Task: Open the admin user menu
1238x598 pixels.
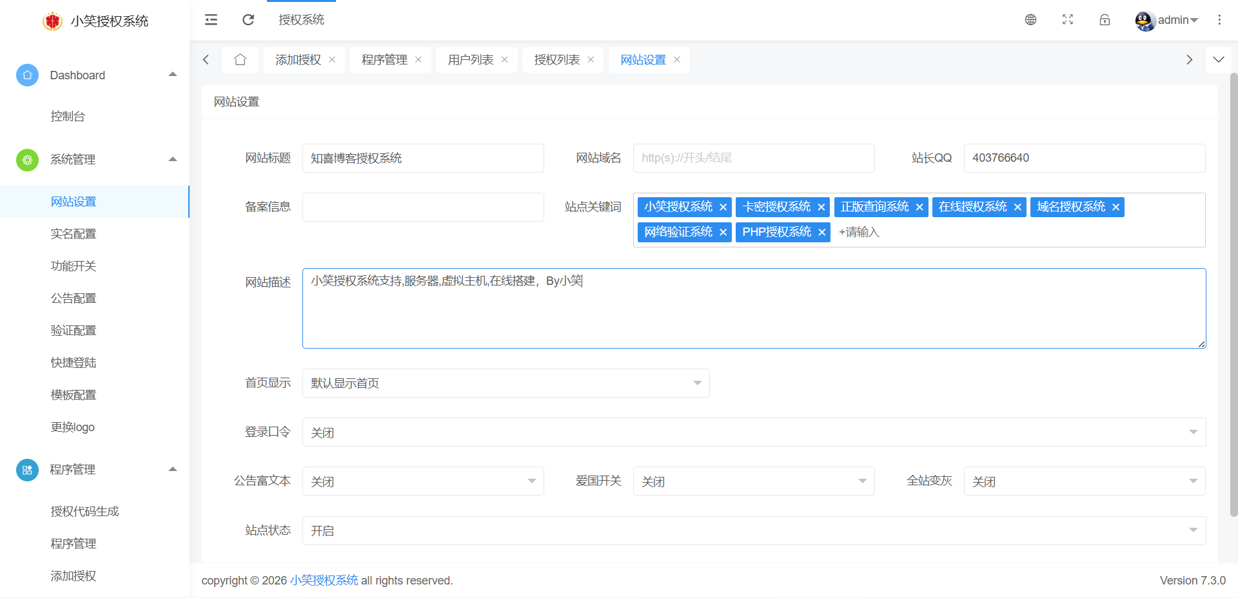Action: point(1167,20)
